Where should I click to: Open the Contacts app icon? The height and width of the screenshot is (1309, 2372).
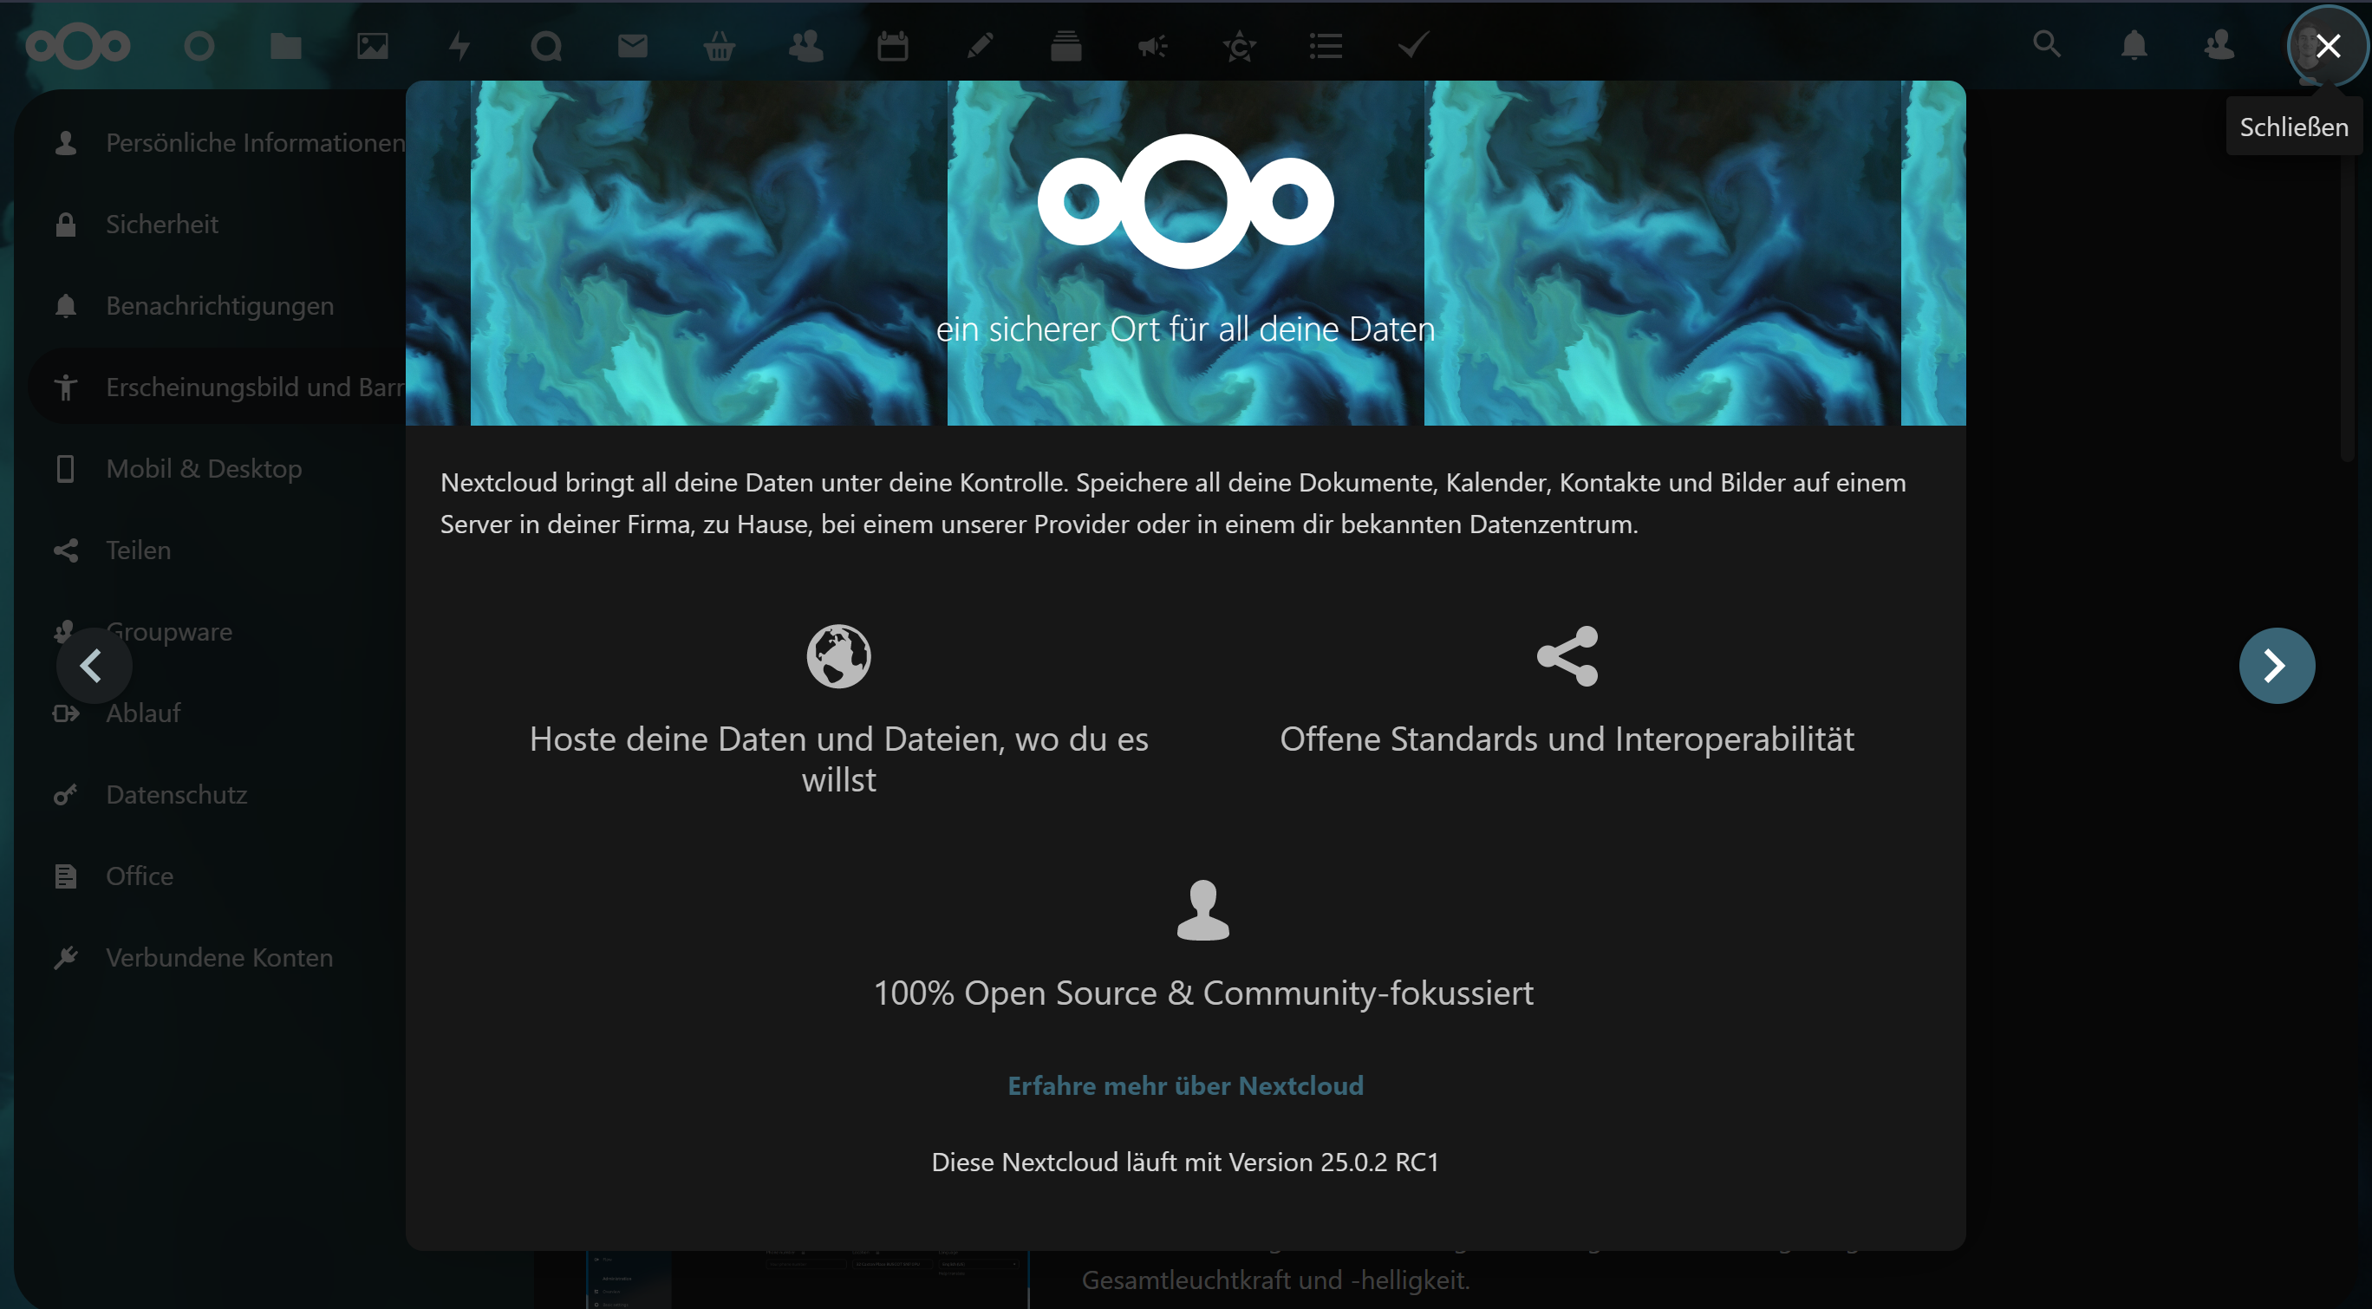pyautogui.click(x=805, y=45)
